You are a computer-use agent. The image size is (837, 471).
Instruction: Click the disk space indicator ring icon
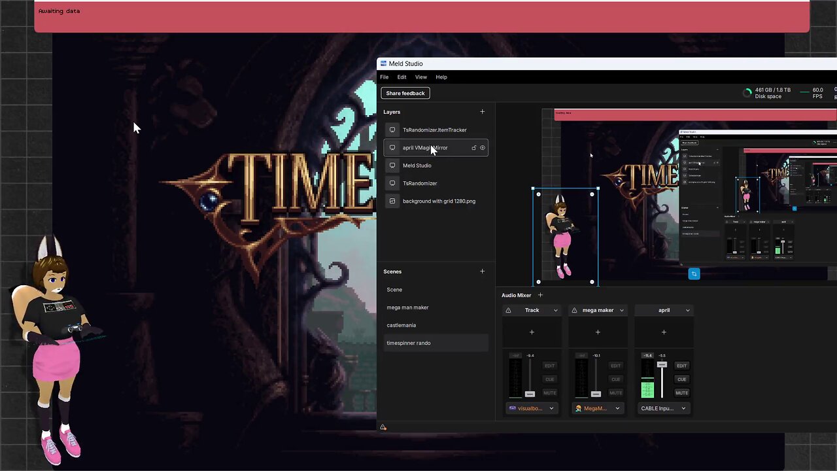[x=747, y=93]
